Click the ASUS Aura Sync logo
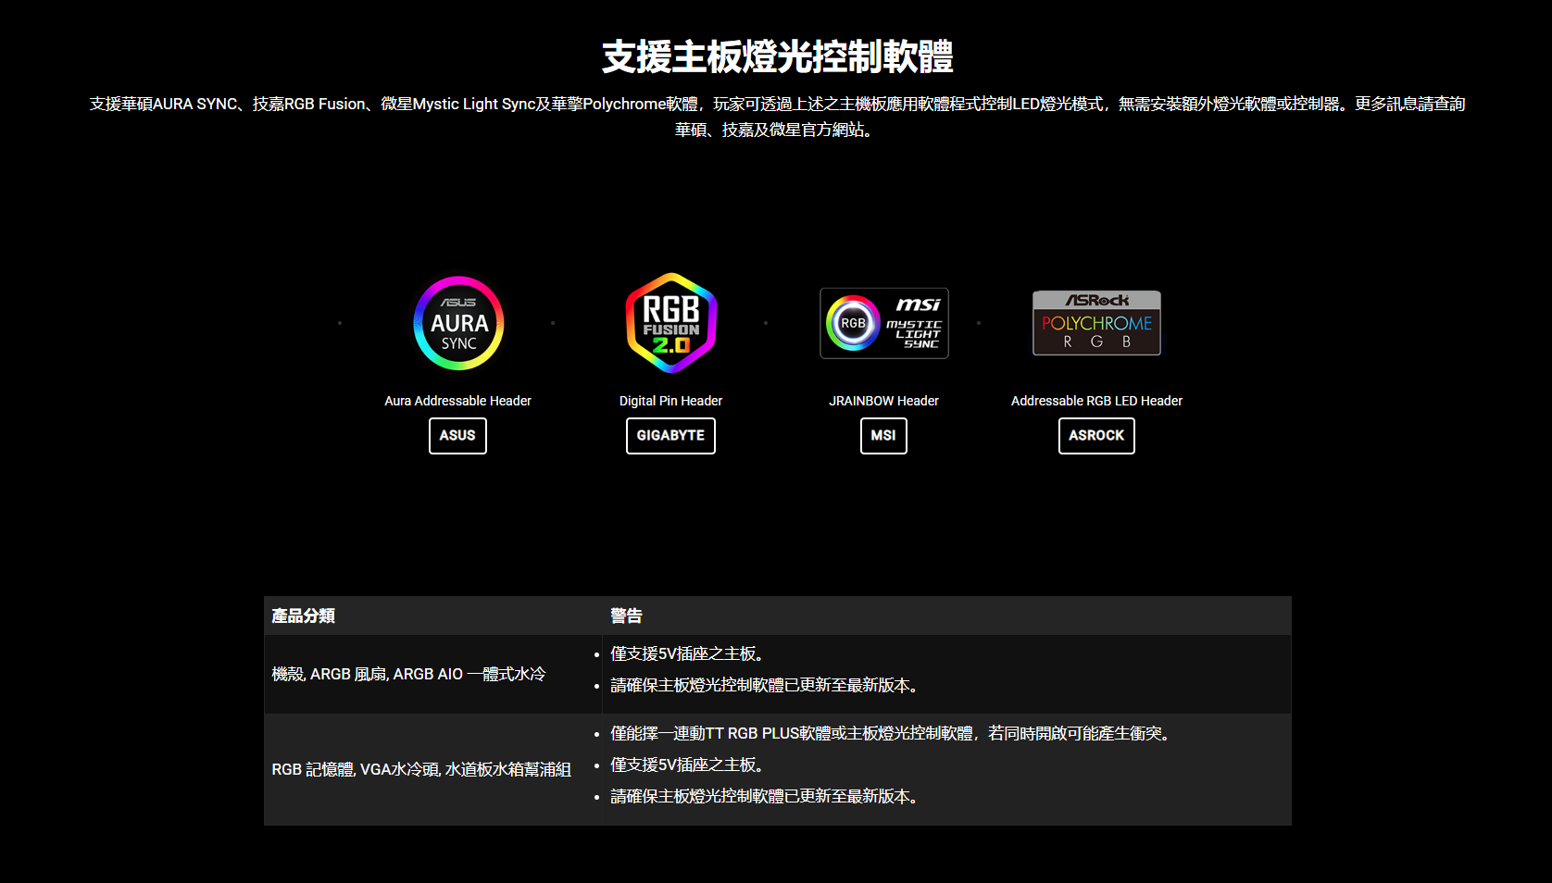This screenshot has height=883, width=1552. click(458, 323)
